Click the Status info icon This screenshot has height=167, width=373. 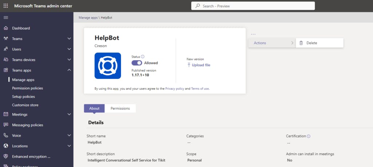tap(142, 57)
